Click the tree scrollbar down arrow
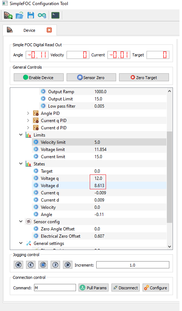Image resolution: width=182 pixels, height=311 pixels. pyautogui.click(x=169, y=247)
